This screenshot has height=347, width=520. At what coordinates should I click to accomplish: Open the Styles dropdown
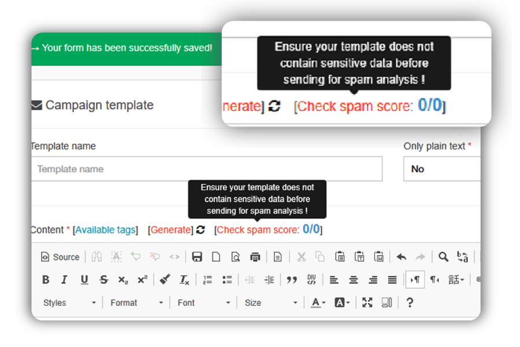tap(69, 303)
